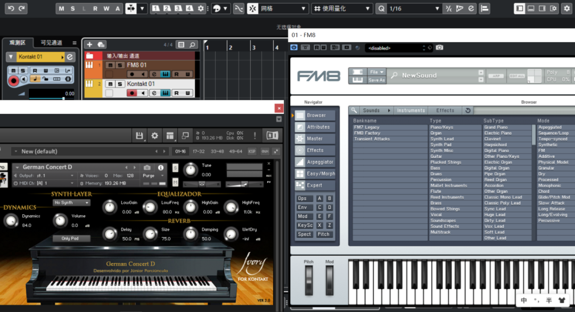575x312 pixels.
Task: Toggle IME half-width mode indicator
Action: click(549, 300)
